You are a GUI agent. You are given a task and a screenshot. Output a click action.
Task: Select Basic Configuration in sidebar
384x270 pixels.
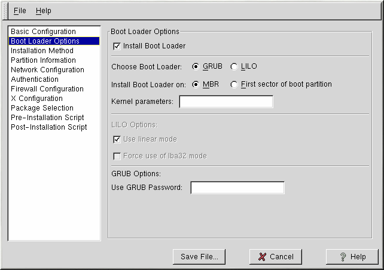tap(43, 32)
